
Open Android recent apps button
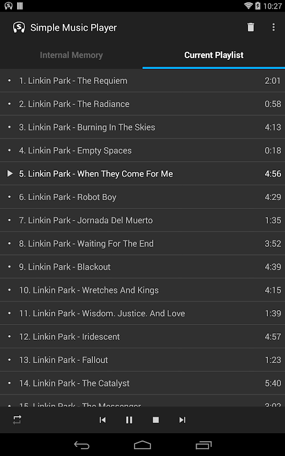coord(203,445)
